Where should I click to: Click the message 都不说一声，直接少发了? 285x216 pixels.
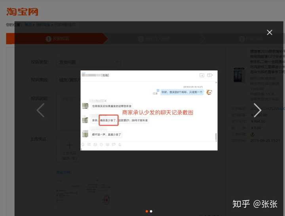[x=106, y=135]
